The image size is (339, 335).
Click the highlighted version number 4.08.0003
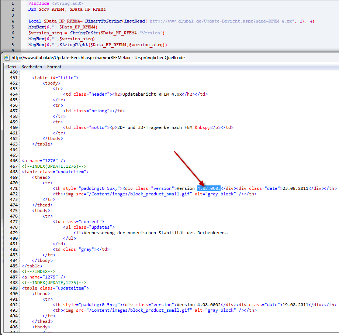(x=208, y=188)
